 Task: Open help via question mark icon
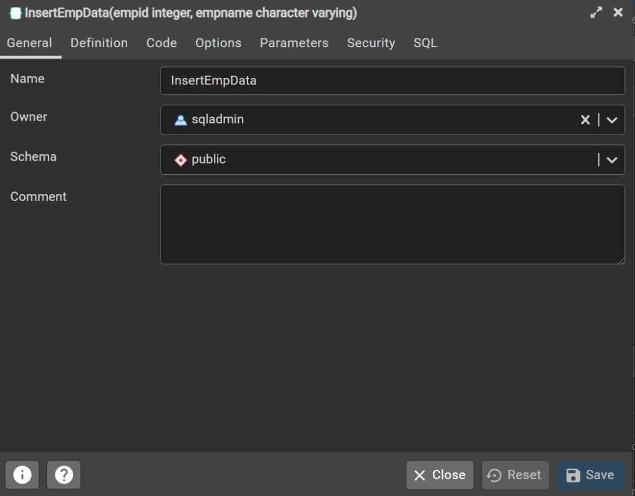point(64,474)
